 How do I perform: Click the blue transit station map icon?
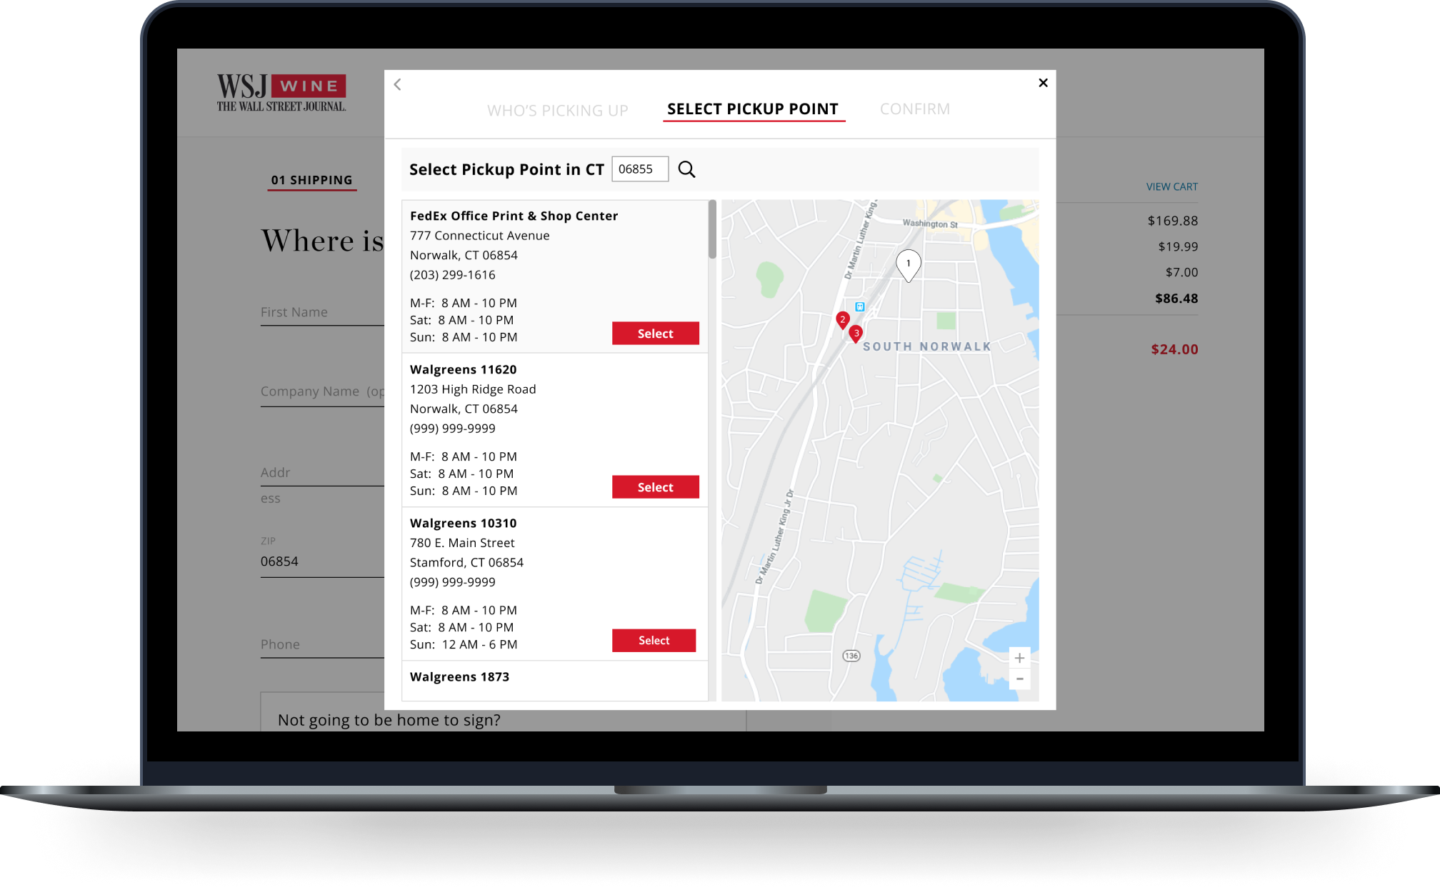pos(860,306)
